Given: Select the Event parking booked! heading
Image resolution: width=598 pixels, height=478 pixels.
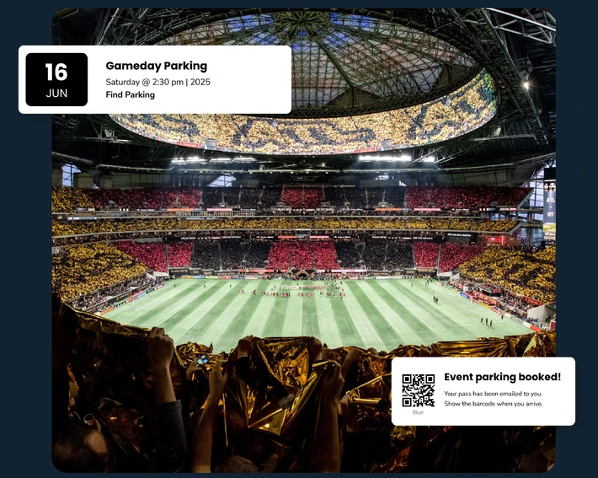Looking at the screenshot, I should 503,377.
